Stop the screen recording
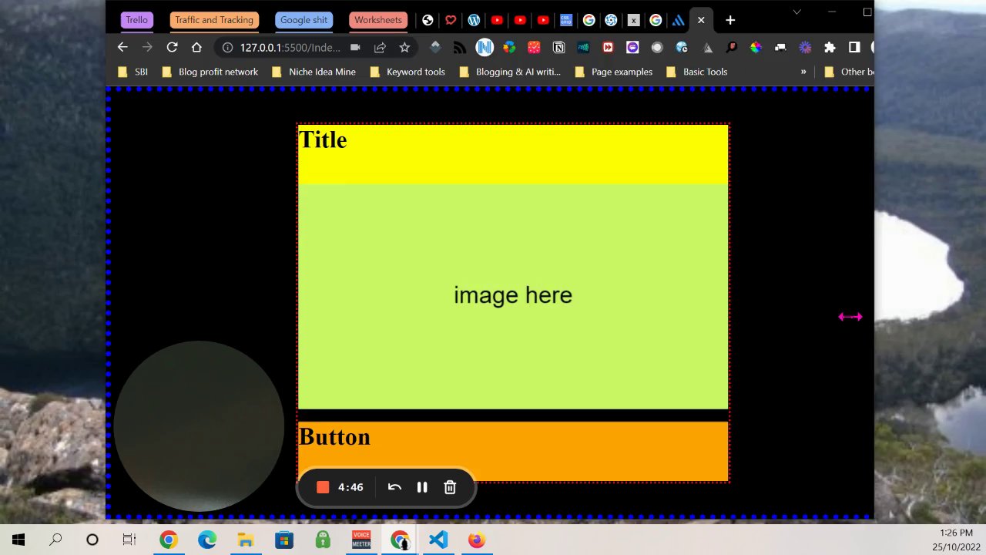The image size is (986, 555). 323,487
